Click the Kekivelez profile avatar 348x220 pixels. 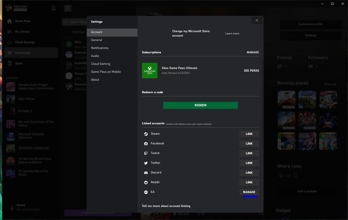[x=9, y=8]
